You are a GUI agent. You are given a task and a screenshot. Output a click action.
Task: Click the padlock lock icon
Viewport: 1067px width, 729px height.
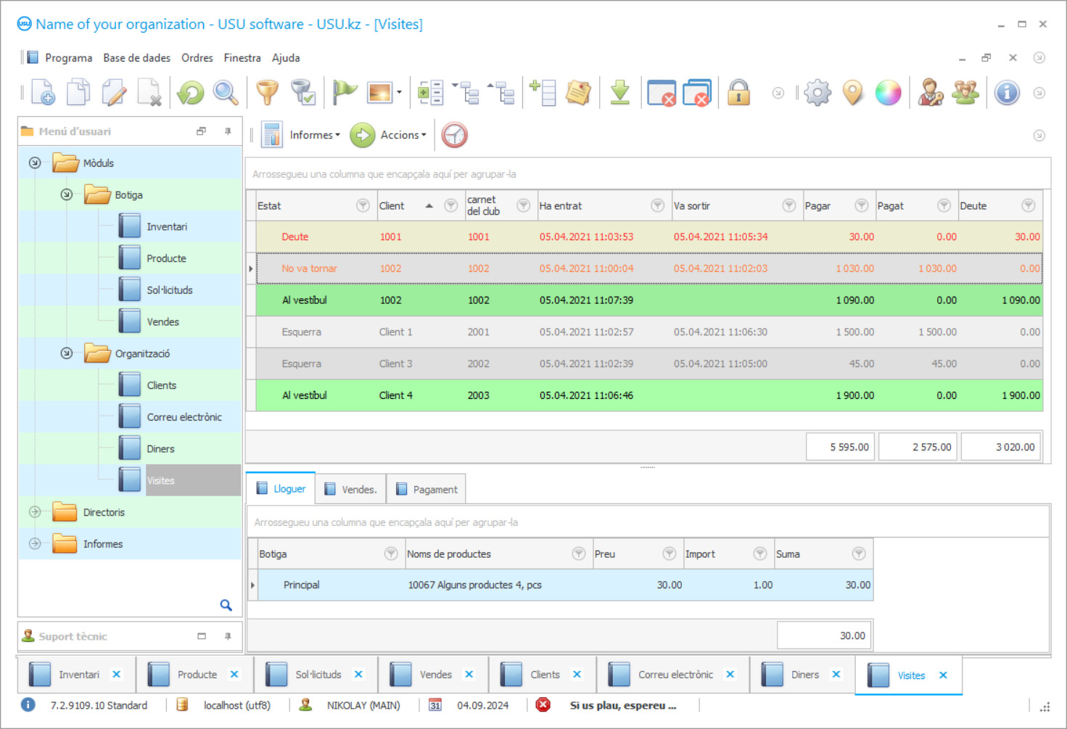pos(738,93)
